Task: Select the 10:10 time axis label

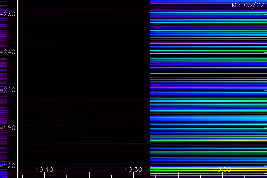Action: [44, 170]
